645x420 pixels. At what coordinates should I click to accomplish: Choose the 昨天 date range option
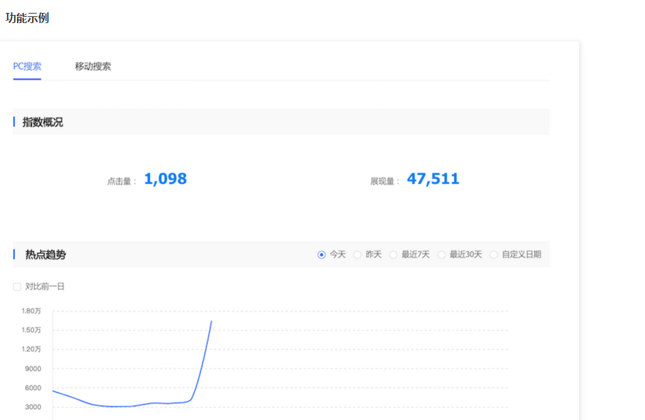(x=358, y=255)
